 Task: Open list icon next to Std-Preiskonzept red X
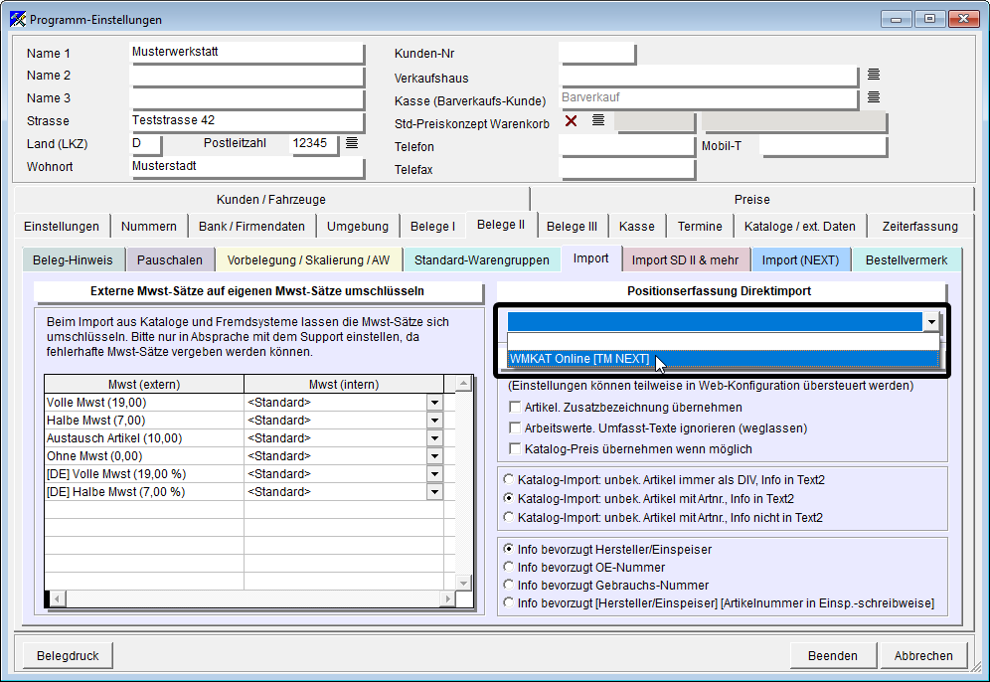598,120
